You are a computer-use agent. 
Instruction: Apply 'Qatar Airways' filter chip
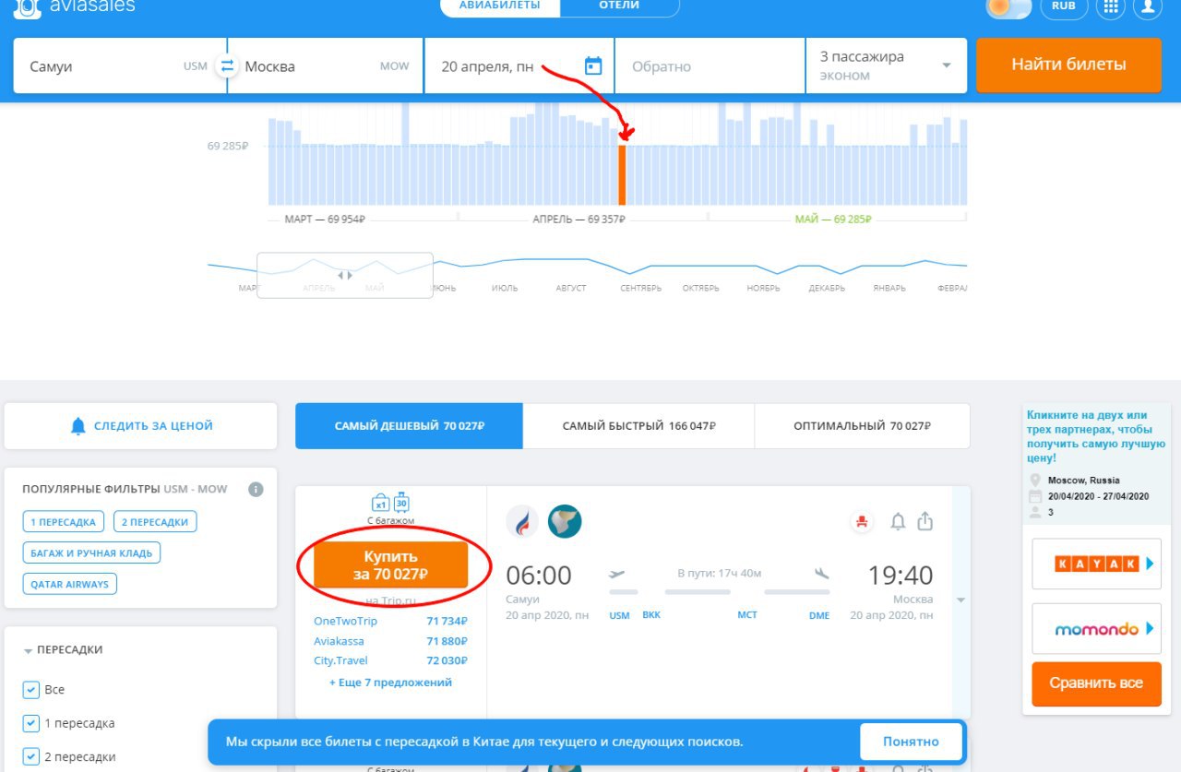[x=70, y=584]
